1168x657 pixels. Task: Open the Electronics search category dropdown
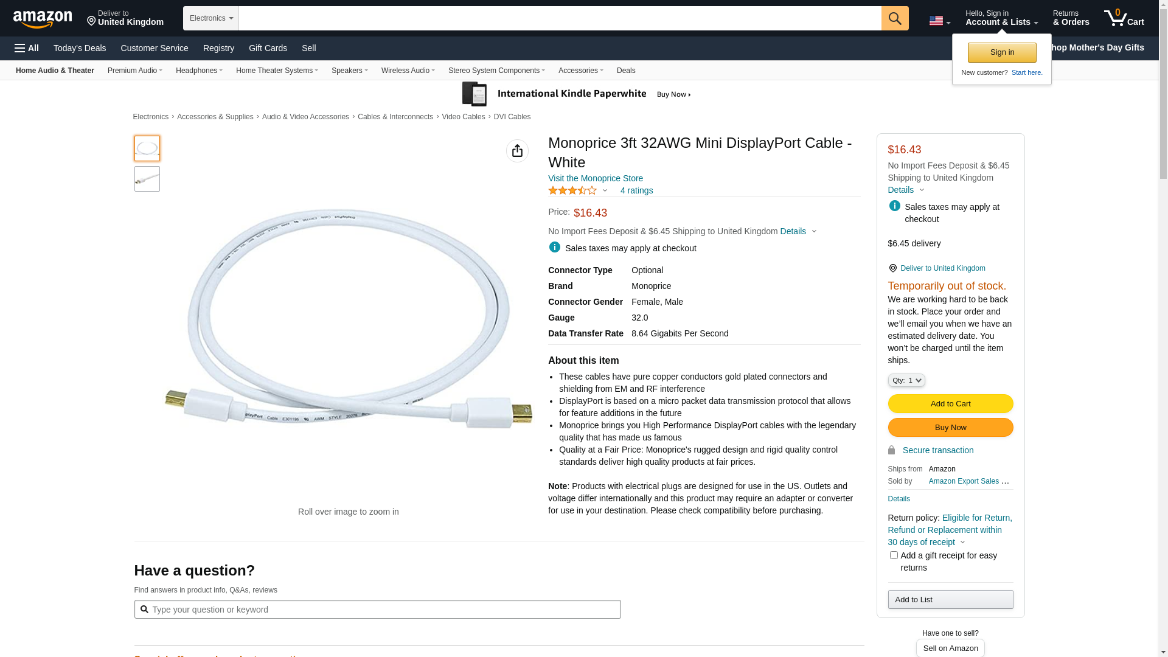tap(211, 18)
